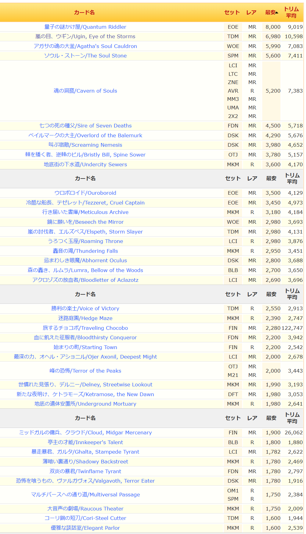Open the Screaming Nemesis card page
This screenshot has height=534, width=306.
coord(85,145)
